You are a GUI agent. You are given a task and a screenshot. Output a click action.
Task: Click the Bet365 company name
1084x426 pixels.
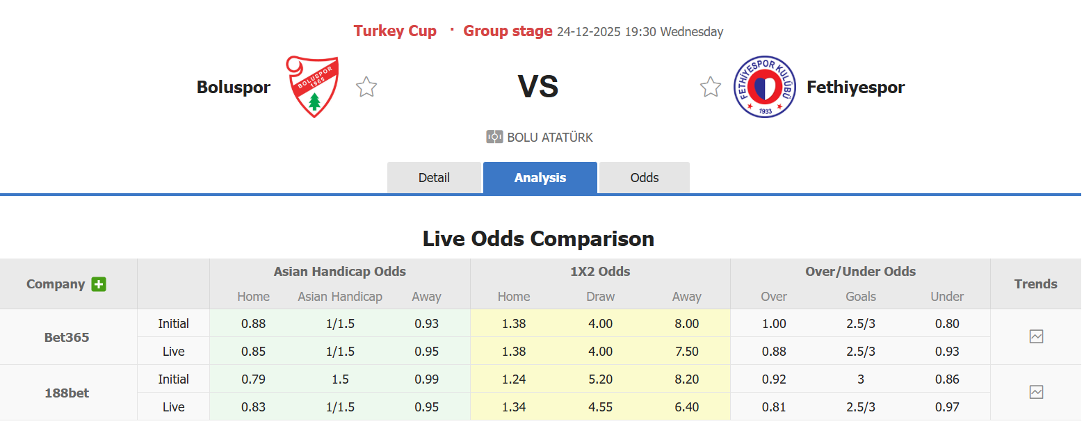[67, 336]
